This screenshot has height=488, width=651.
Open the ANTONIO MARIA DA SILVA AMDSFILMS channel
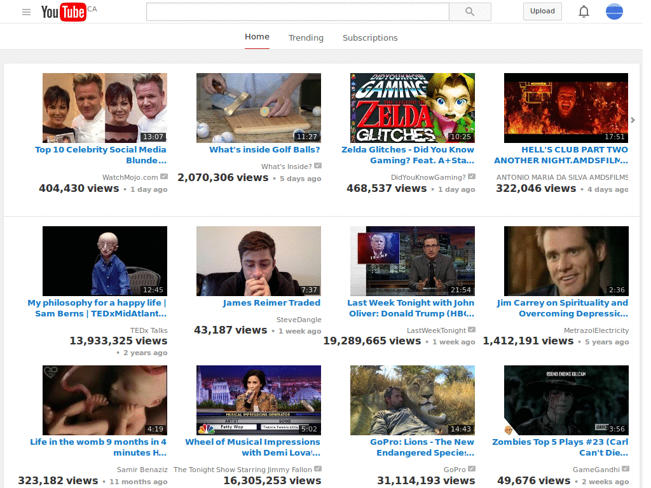coord(562,177)
